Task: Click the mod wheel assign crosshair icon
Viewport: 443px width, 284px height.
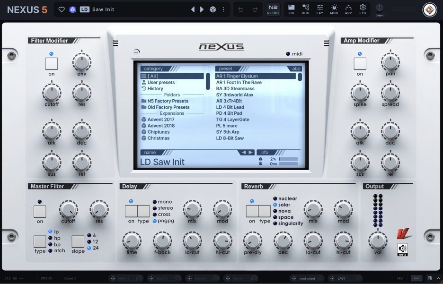Action: (294, 278)
